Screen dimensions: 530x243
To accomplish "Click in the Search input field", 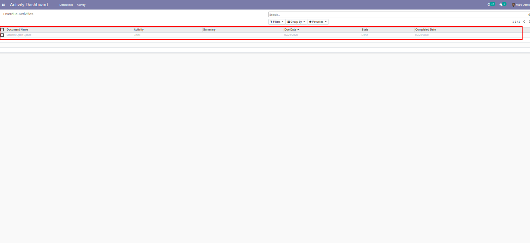I will [x=398, y=14].
